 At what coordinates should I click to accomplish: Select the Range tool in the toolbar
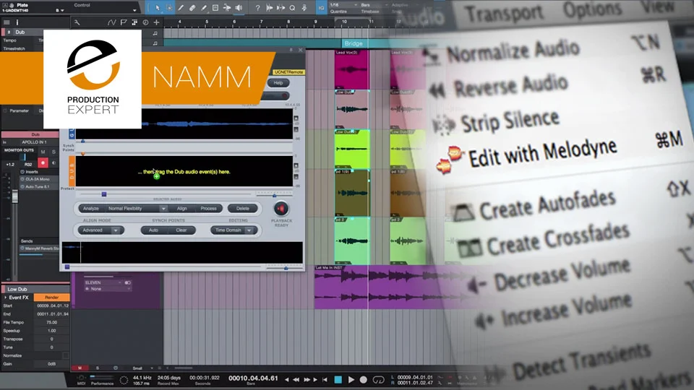[x=169, y=8]
